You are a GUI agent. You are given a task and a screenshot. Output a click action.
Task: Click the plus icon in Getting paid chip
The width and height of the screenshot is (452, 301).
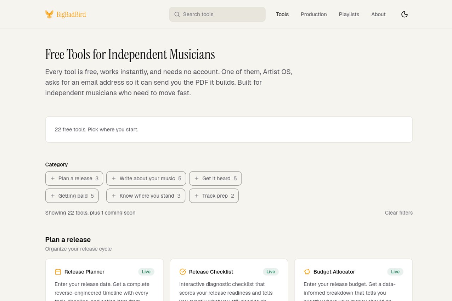(53, 196)
